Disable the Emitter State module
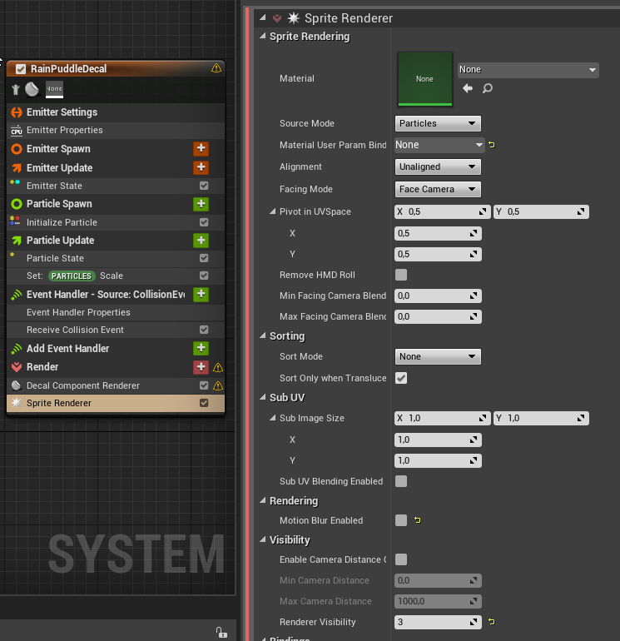The image size is (620, 641). click(204, 186)
